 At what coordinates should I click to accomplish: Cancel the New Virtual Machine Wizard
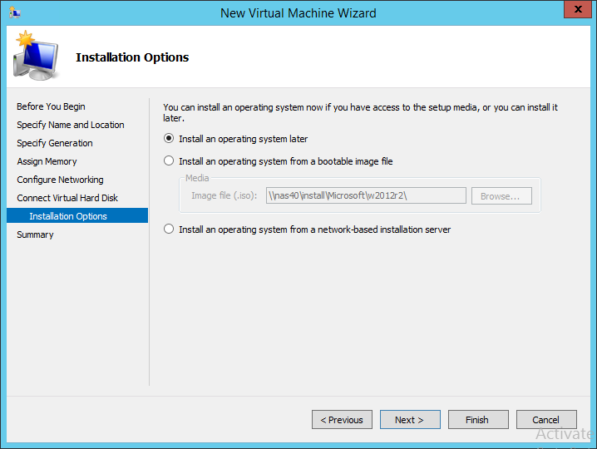[x=546, y=420]
